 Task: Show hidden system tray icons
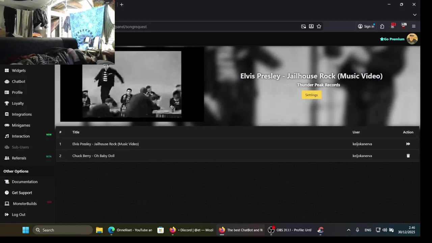pos(349,230)
